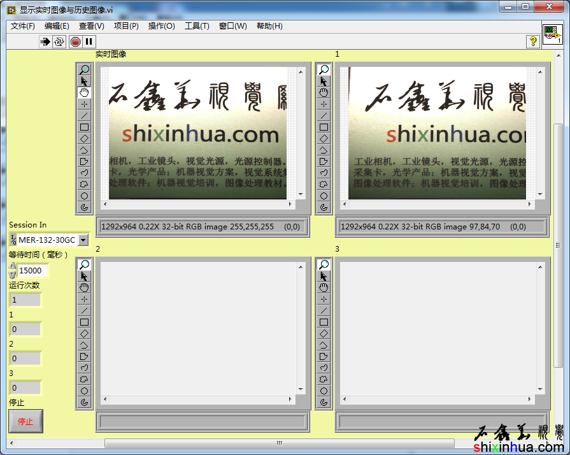The height and width of the screenshot is (455, 570).
Task: Select the Polygon tool in 实时图像 palette
Action: click(84, 161)
